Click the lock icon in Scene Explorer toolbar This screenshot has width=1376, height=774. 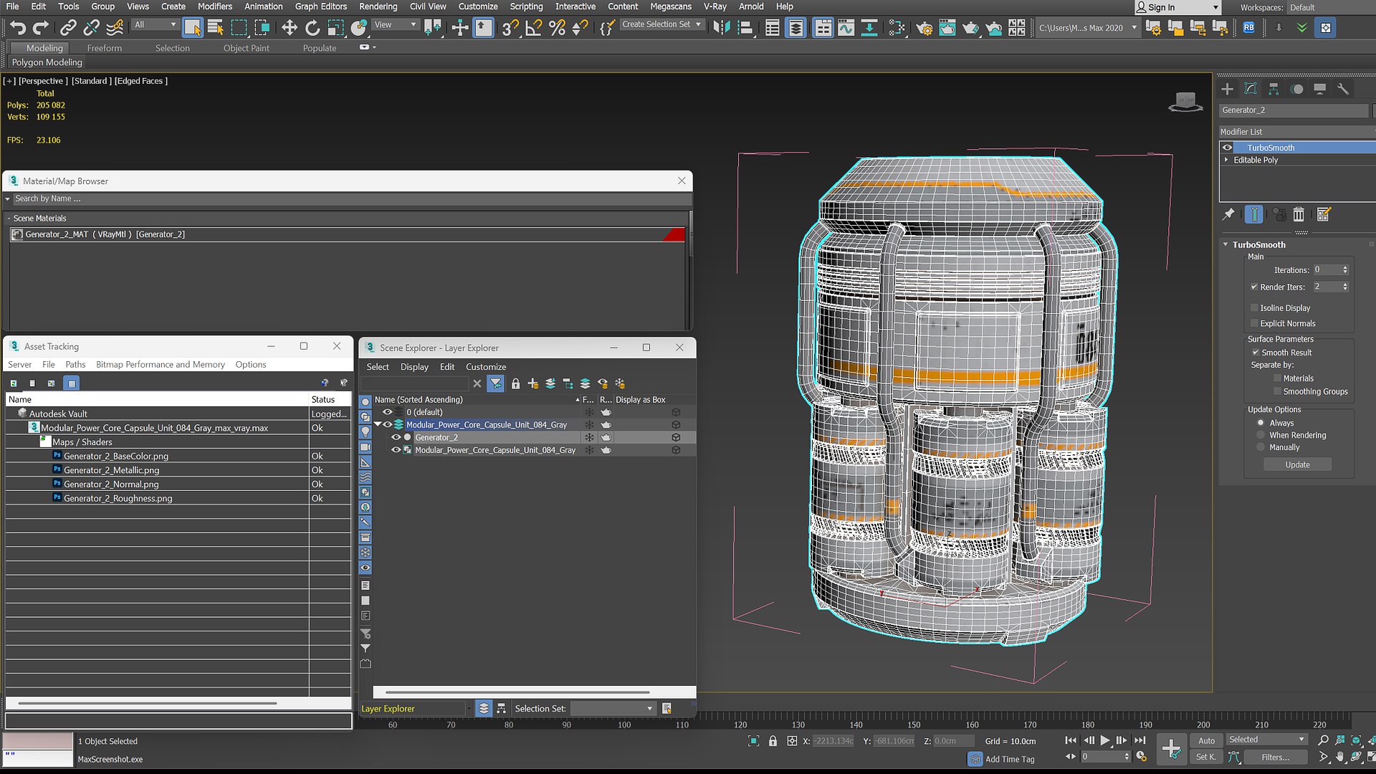coord(515,383)
